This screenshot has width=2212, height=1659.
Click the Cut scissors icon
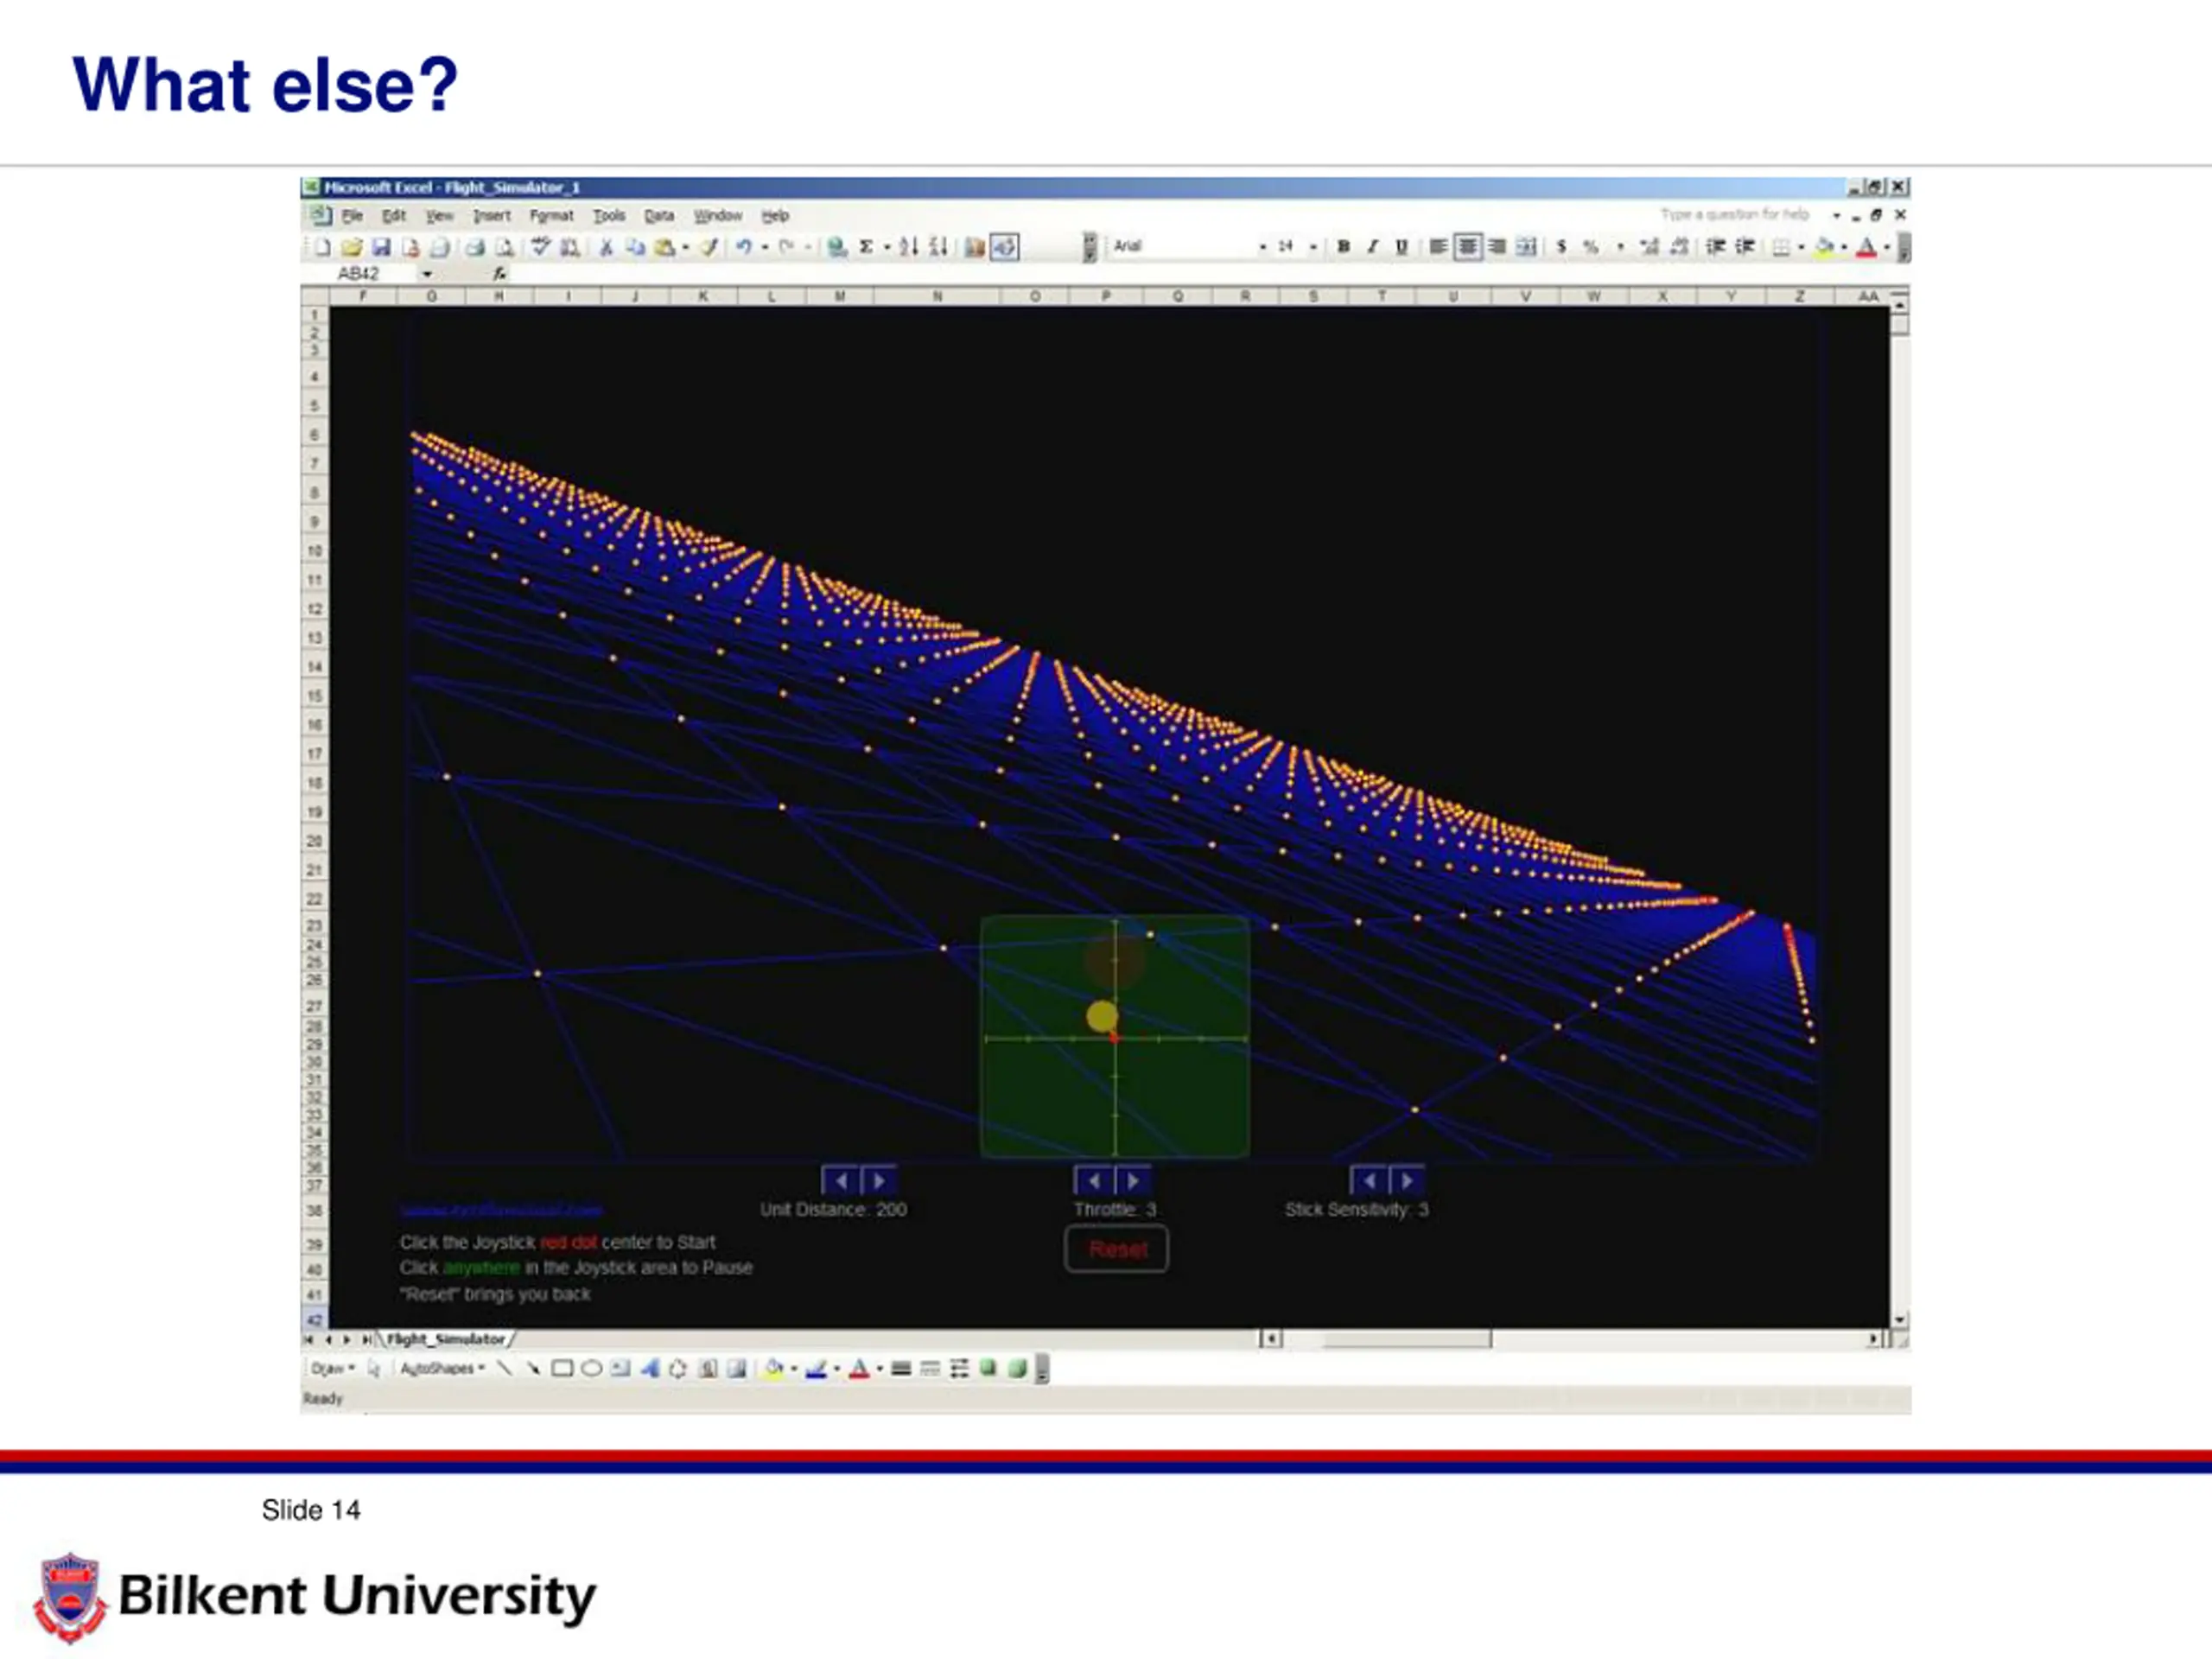tap(605, 247)
